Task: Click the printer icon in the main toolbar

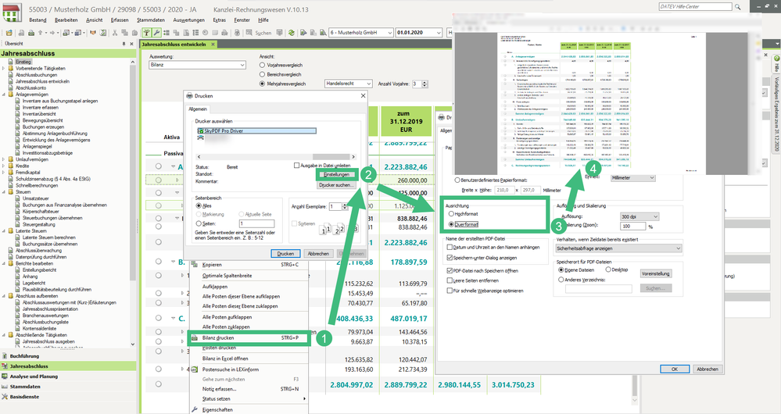Action: tap(31, 32)
